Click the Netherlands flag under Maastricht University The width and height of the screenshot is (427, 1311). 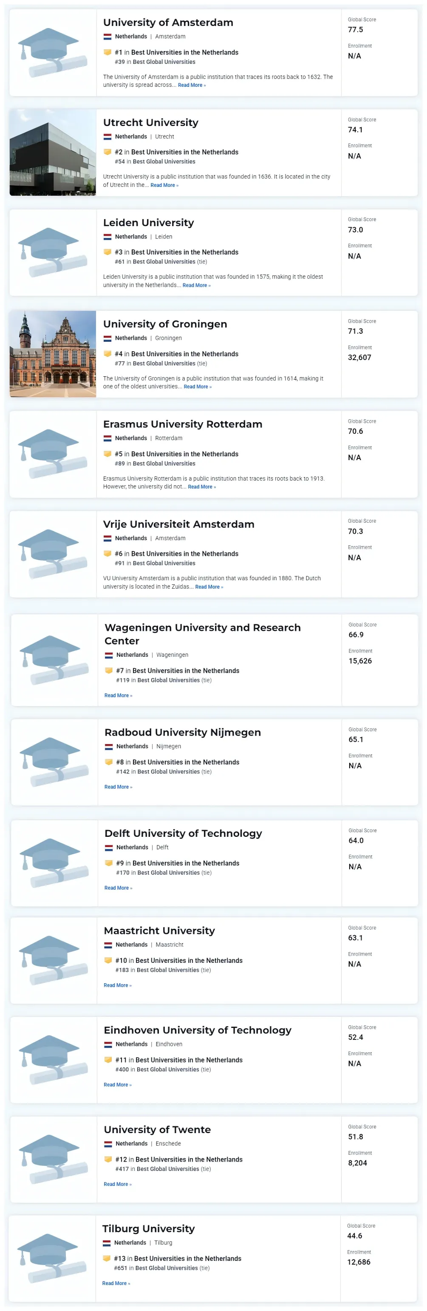click(x=108, y=945)
